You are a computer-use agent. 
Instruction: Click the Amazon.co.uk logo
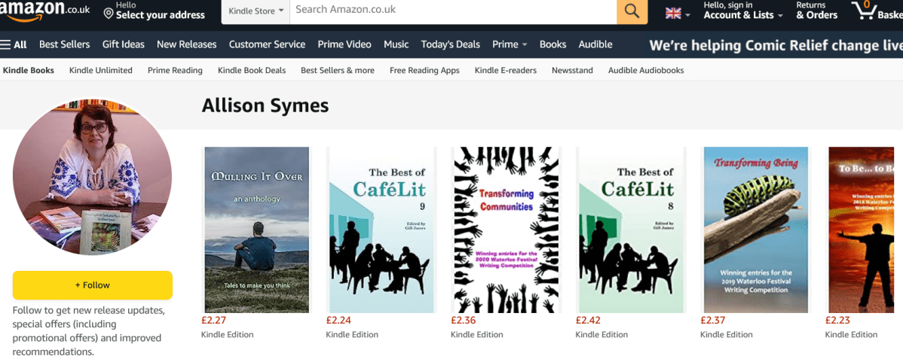tap(45, 11)
